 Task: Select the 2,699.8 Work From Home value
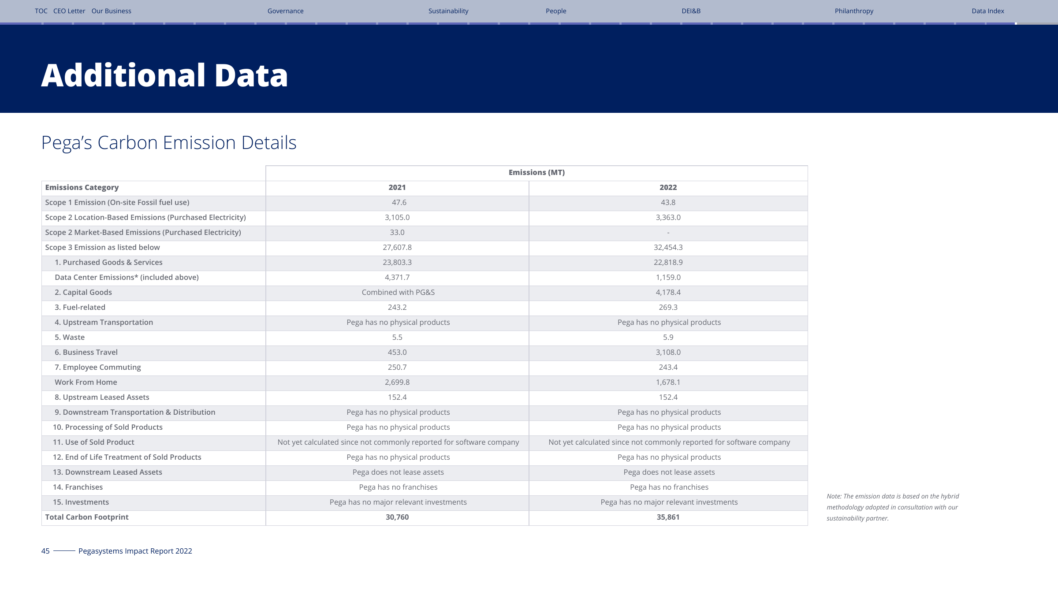[397, 382]
